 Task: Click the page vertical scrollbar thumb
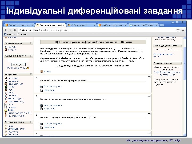click(185, 64)
